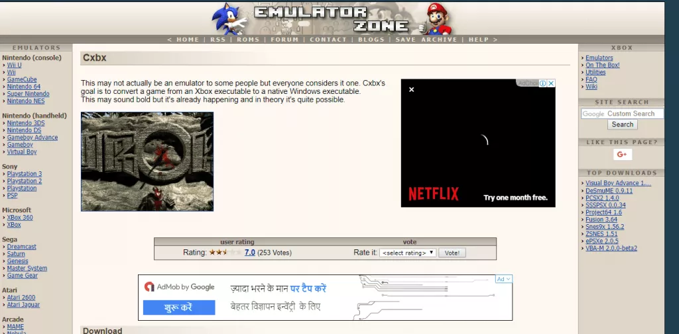Viewport: 679px width, 334px height.
Task: Open the Wiki link in the XBOX panel
Action: (591, 87)
